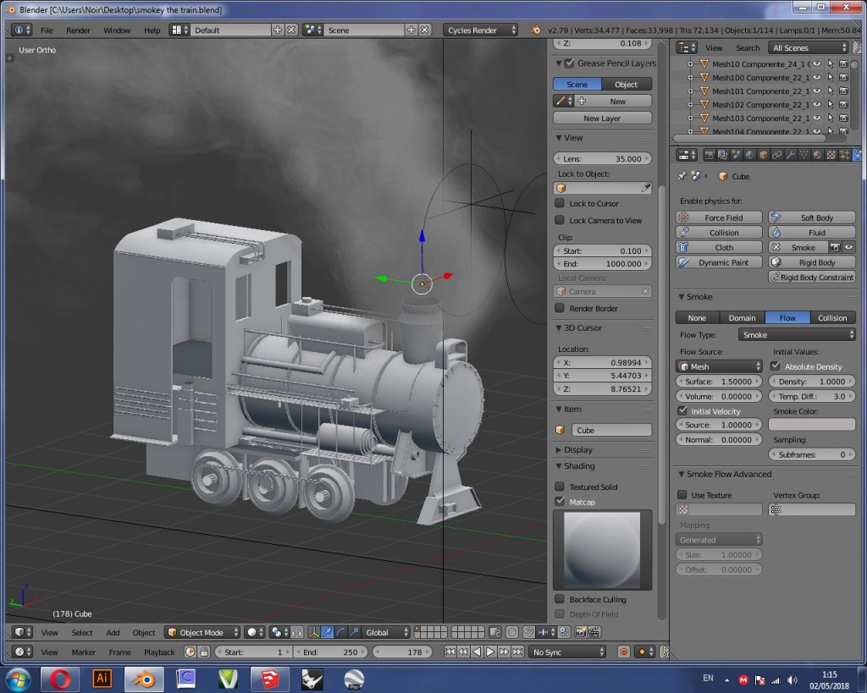Viewport: 867px width, 693px height.
Task: Jump to the last frame using playback controls
Action: tap(517, 651)
